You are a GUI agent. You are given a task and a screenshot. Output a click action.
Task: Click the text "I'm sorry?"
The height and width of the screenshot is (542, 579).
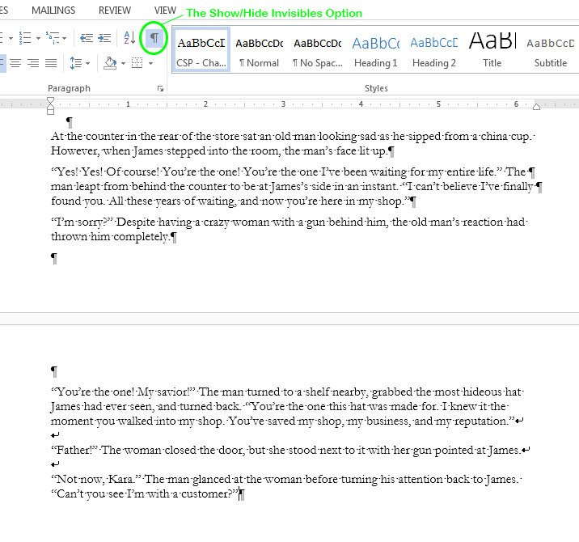coord(82,222)
